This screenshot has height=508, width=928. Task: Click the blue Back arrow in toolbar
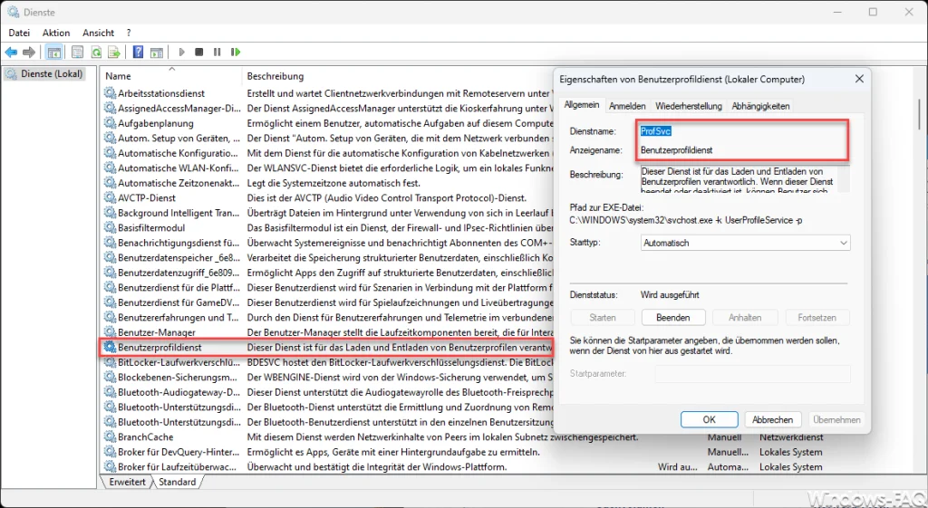(x=11, y=52)
